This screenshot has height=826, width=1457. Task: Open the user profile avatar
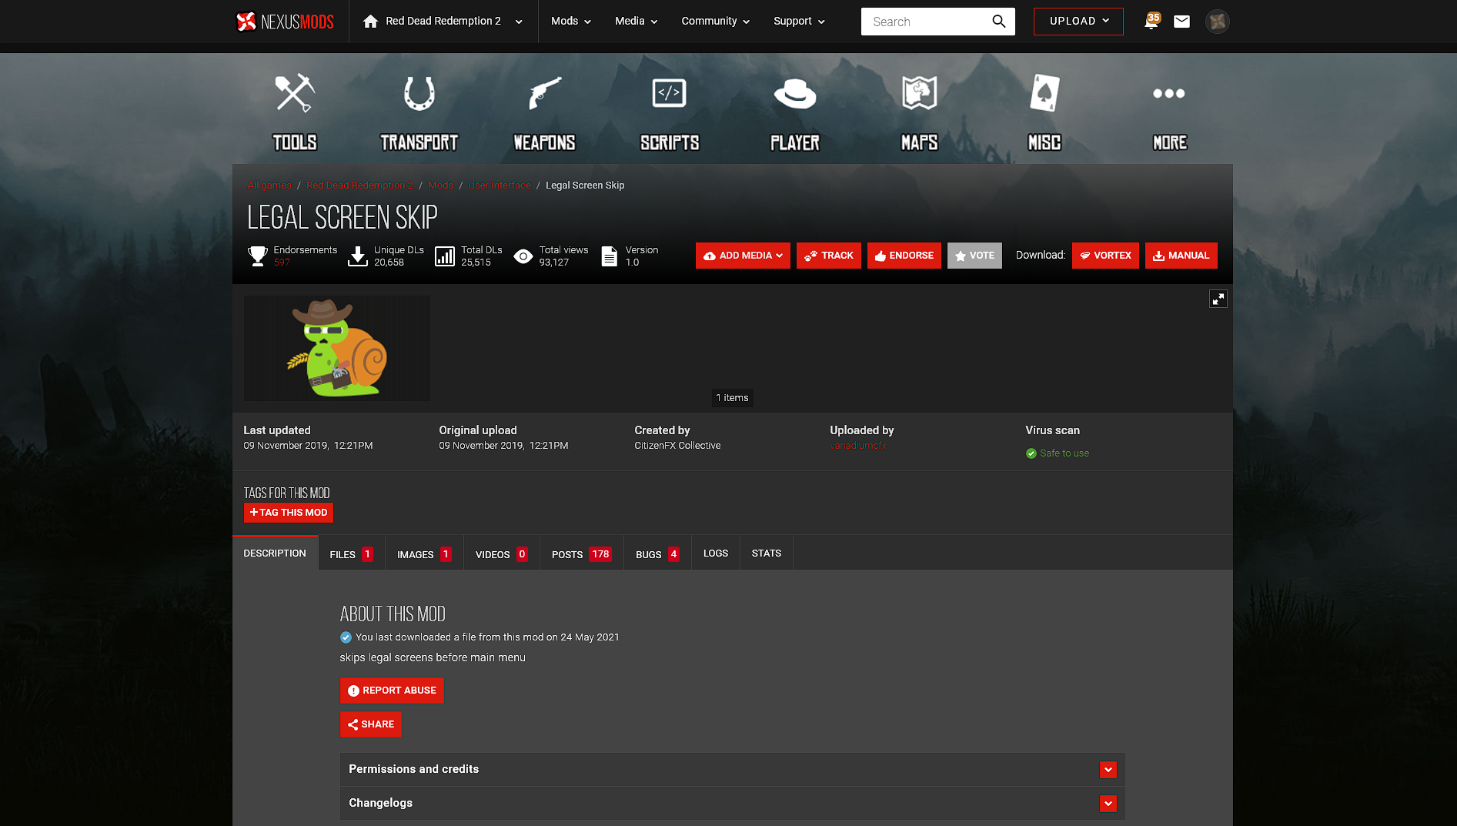(1217, 22)
